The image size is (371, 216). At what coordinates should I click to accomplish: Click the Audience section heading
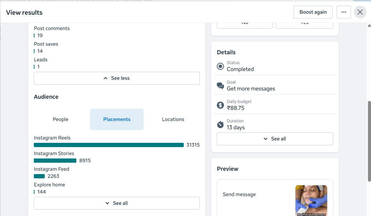tap(46, 97)
